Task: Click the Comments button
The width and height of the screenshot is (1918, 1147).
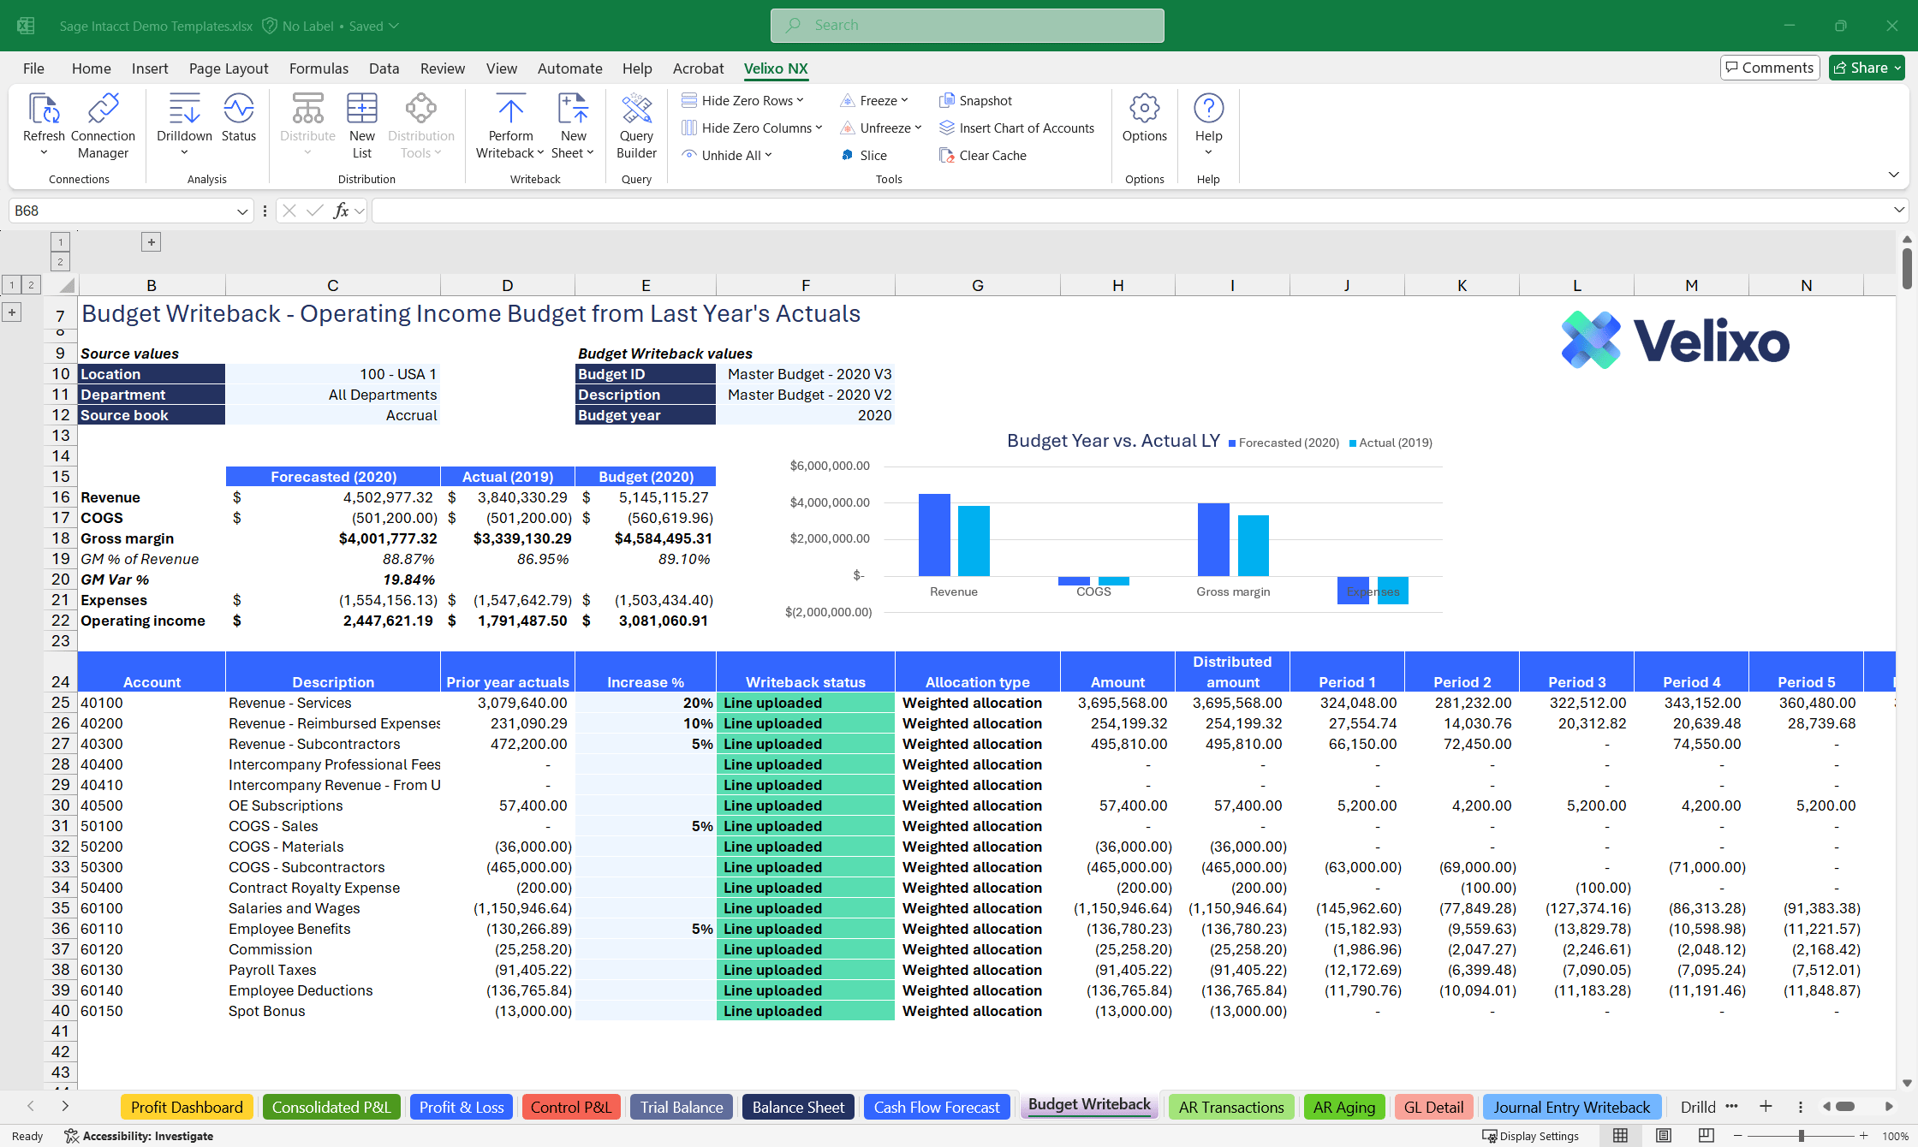Action: (x=1769, y=67)
